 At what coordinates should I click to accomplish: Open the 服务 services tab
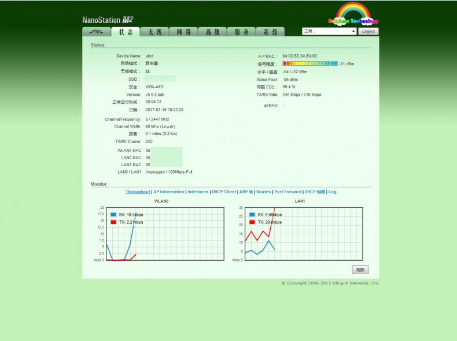[241, 32]
